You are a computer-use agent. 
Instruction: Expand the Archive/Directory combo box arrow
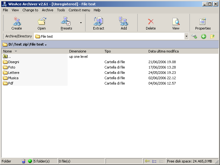[x=186, y=36]
